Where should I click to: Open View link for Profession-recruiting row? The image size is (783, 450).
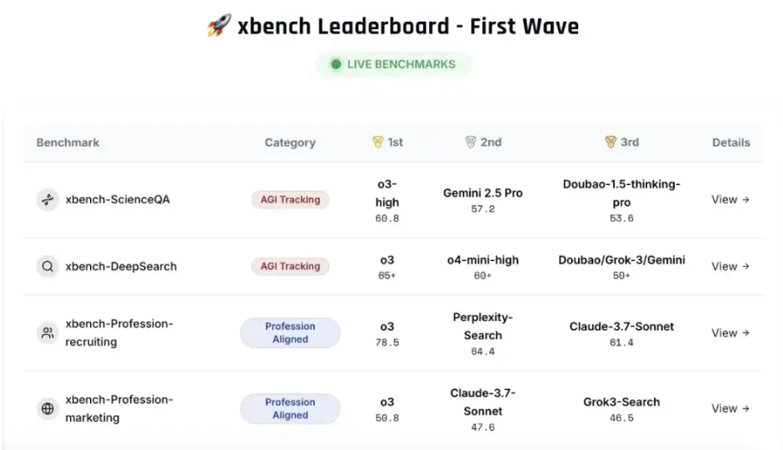point(731,333)
